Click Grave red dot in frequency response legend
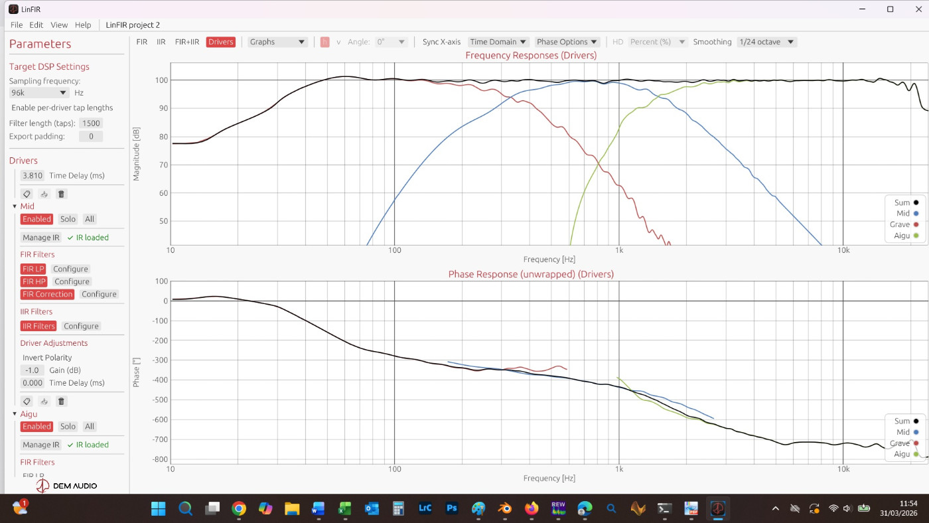This screenshot has height=523, width=929. coord(916,224)
